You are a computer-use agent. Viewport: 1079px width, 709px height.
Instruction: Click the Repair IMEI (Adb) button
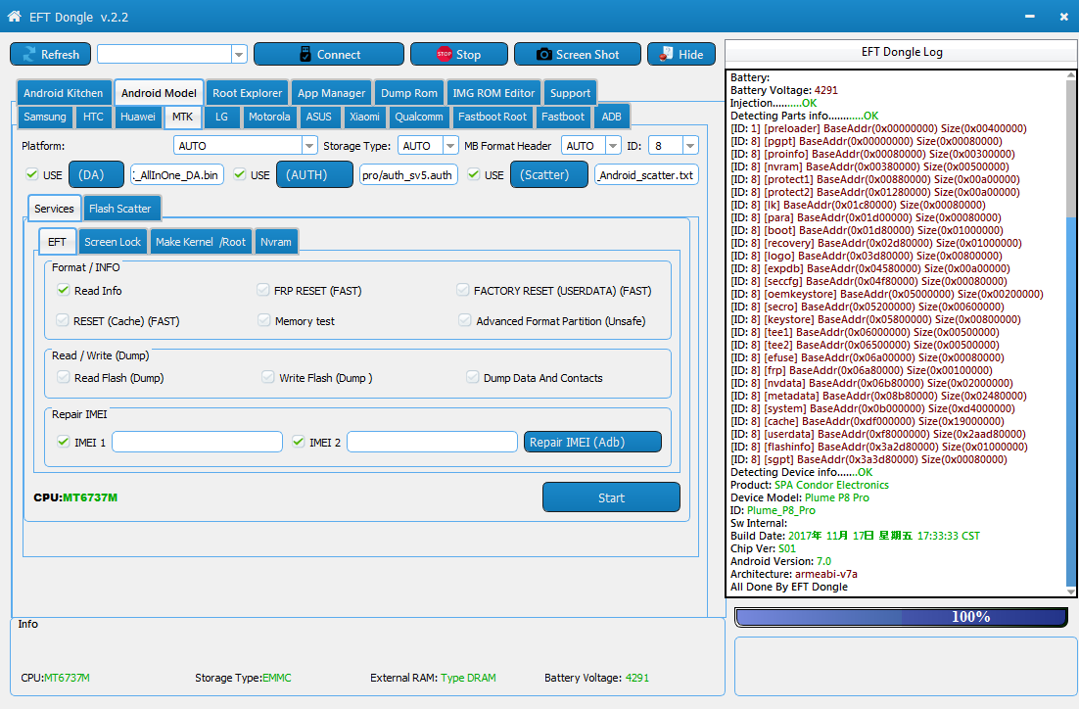pos(592,442)
